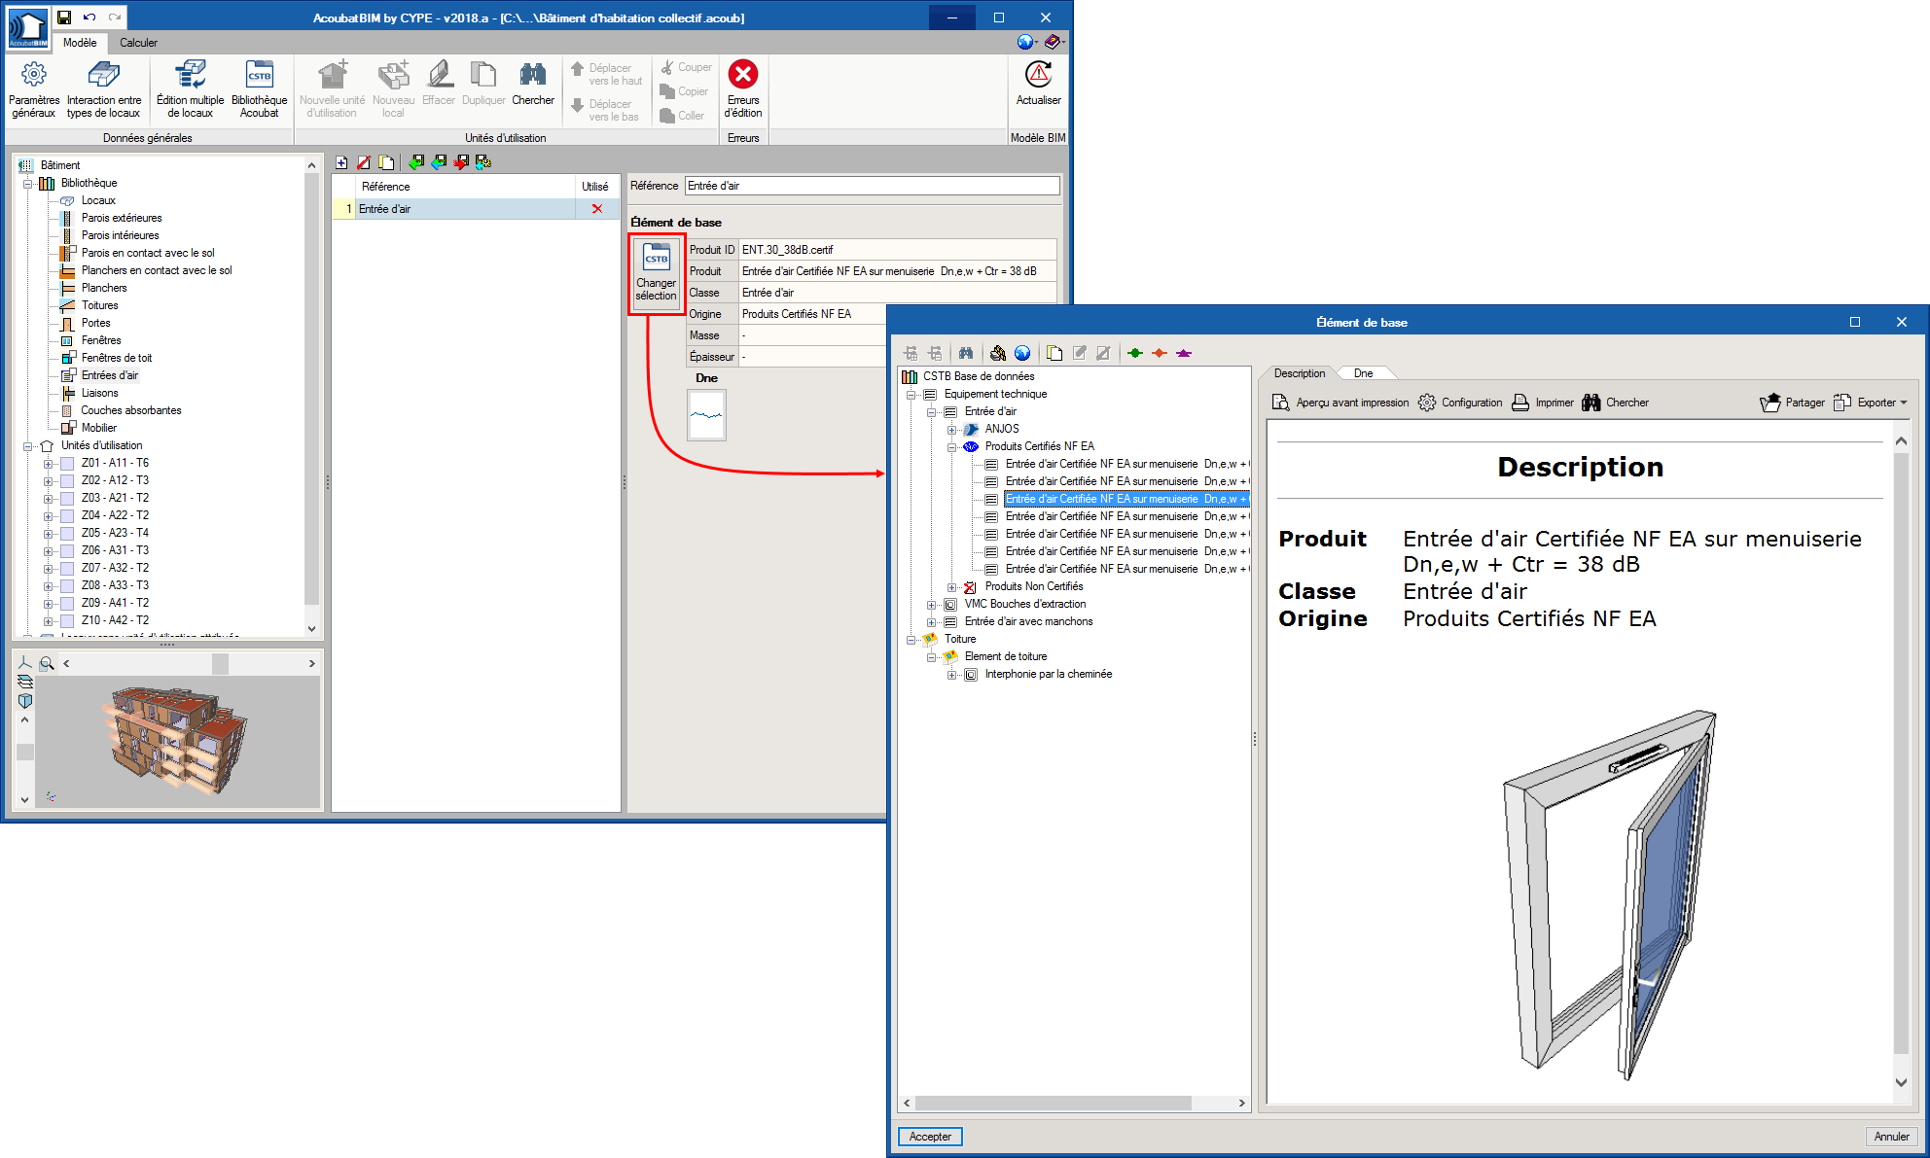
Task: Open Bibliothèque Acoubat
Action: (x=260, y=89)
